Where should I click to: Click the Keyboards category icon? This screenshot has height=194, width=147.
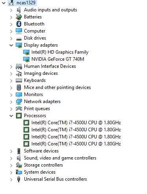(19, 80)
